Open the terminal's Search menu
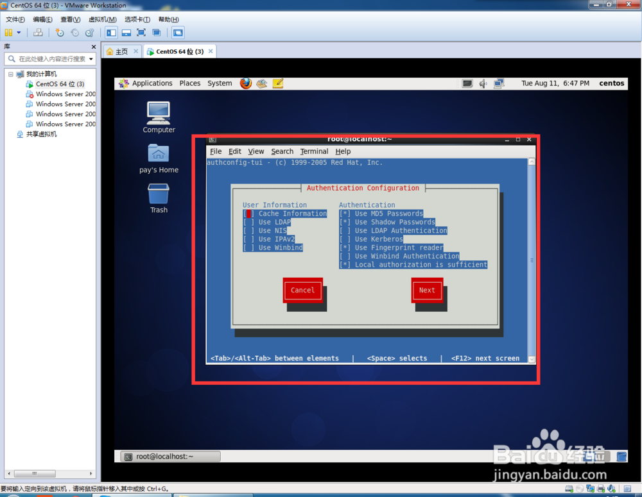This screenshot has width=642, height=497. point(282,151)
